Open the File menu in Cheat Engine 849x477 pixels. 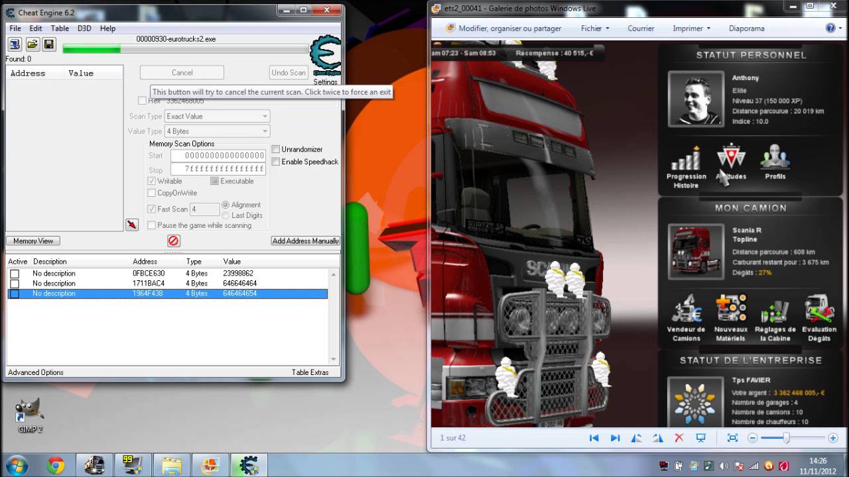click(x=15, y=28)
